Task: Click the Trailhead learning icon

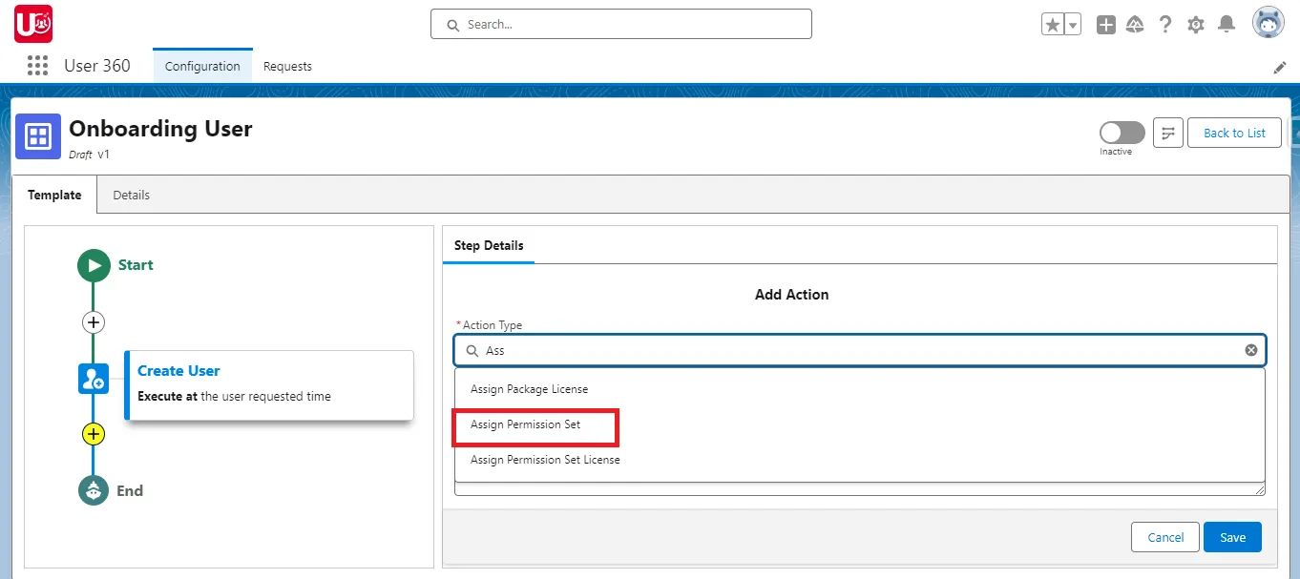Action: click(1135, 24)
